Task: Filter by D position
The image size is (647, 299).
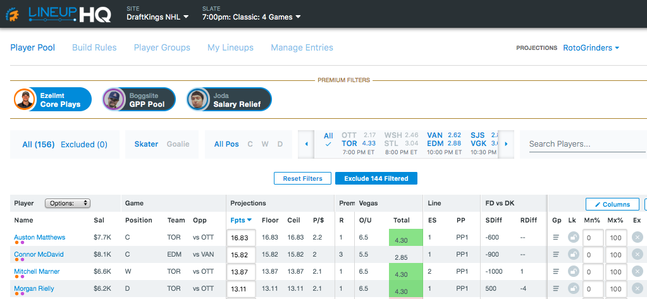Action: tap(280, 144)
